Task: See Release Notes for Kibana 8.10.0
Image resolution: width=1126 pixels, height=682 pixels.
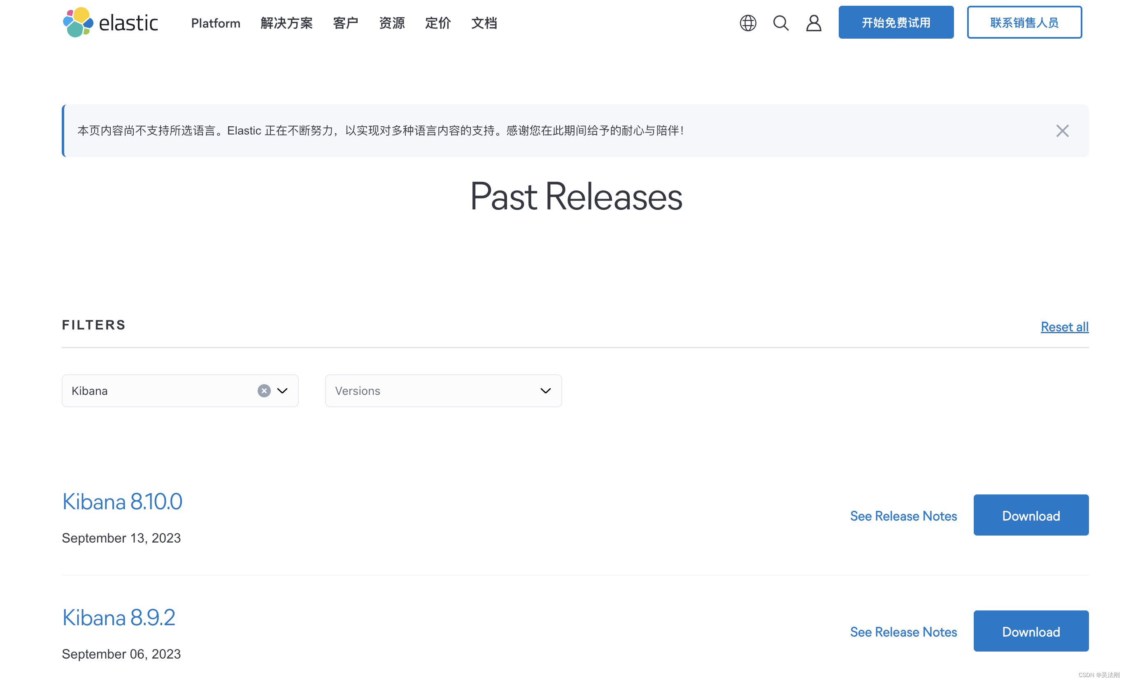Action: (x=903, y=516)
